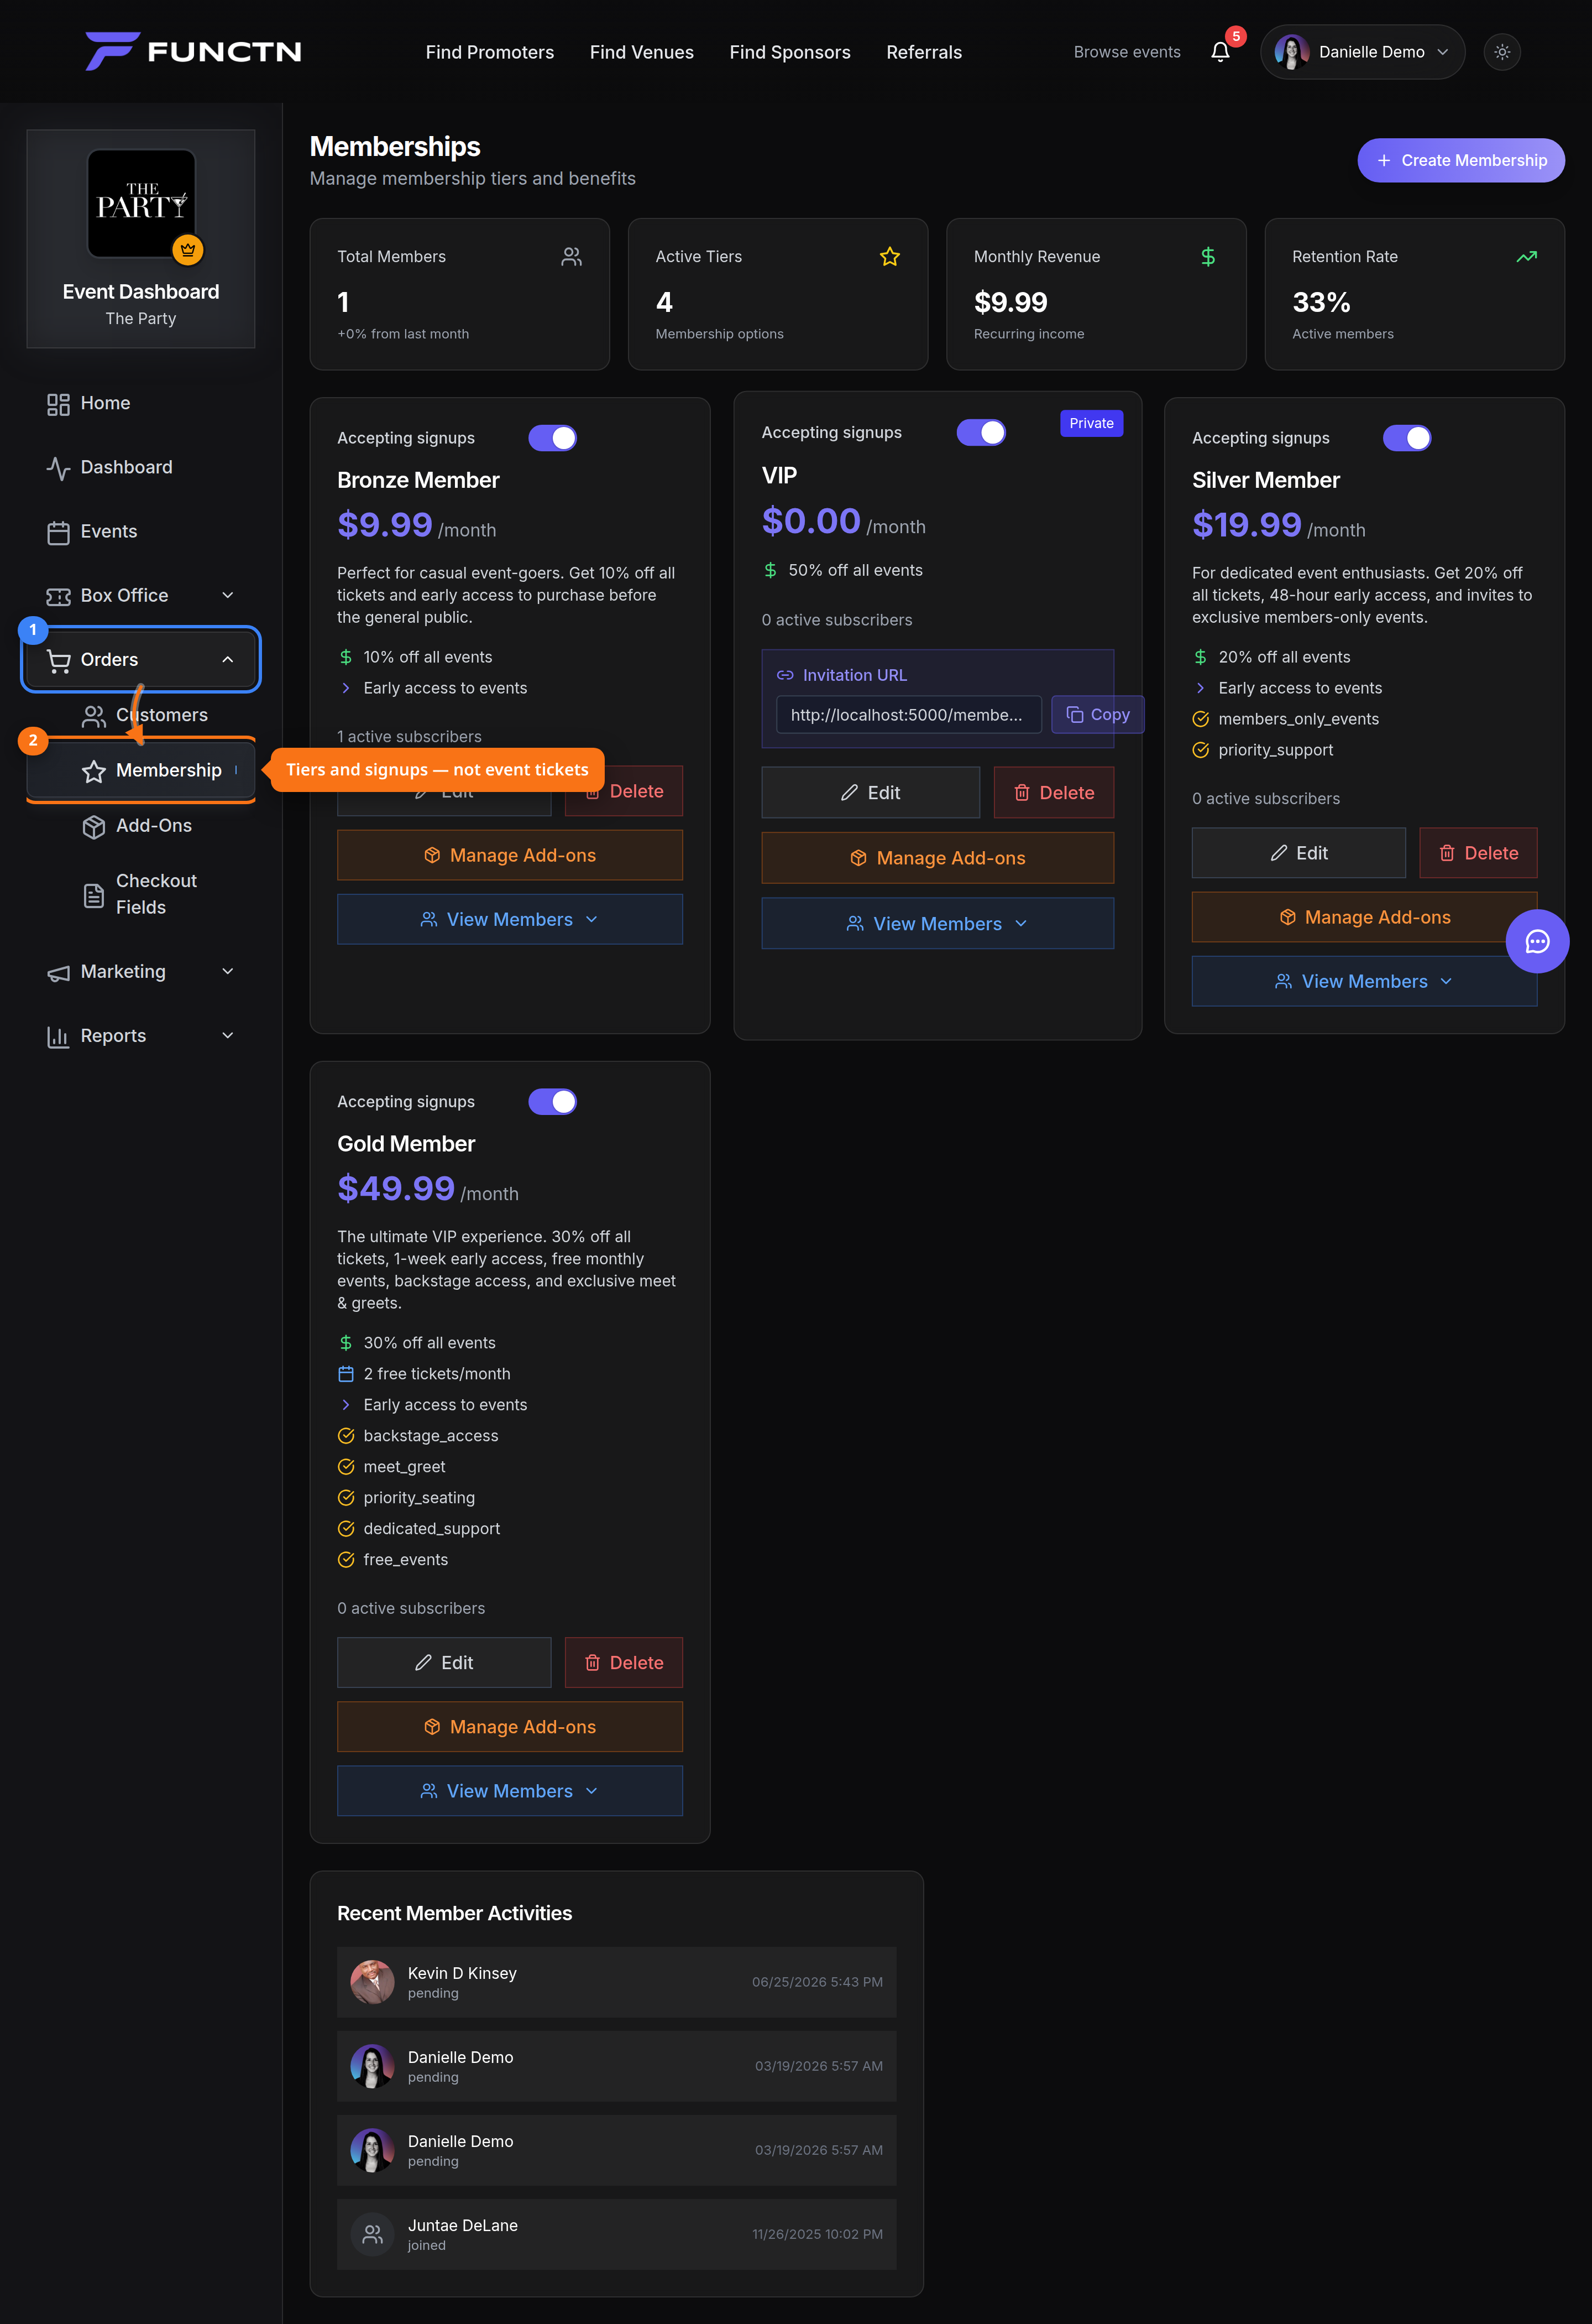Click the Total Members people icon
The width and height of the screenshot is (1592, 2324).
click(570, 257)
